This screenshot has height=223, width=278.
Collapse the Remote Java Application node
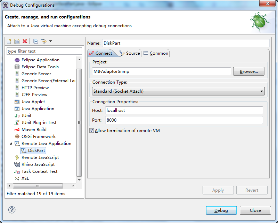(x=10, y=143)
